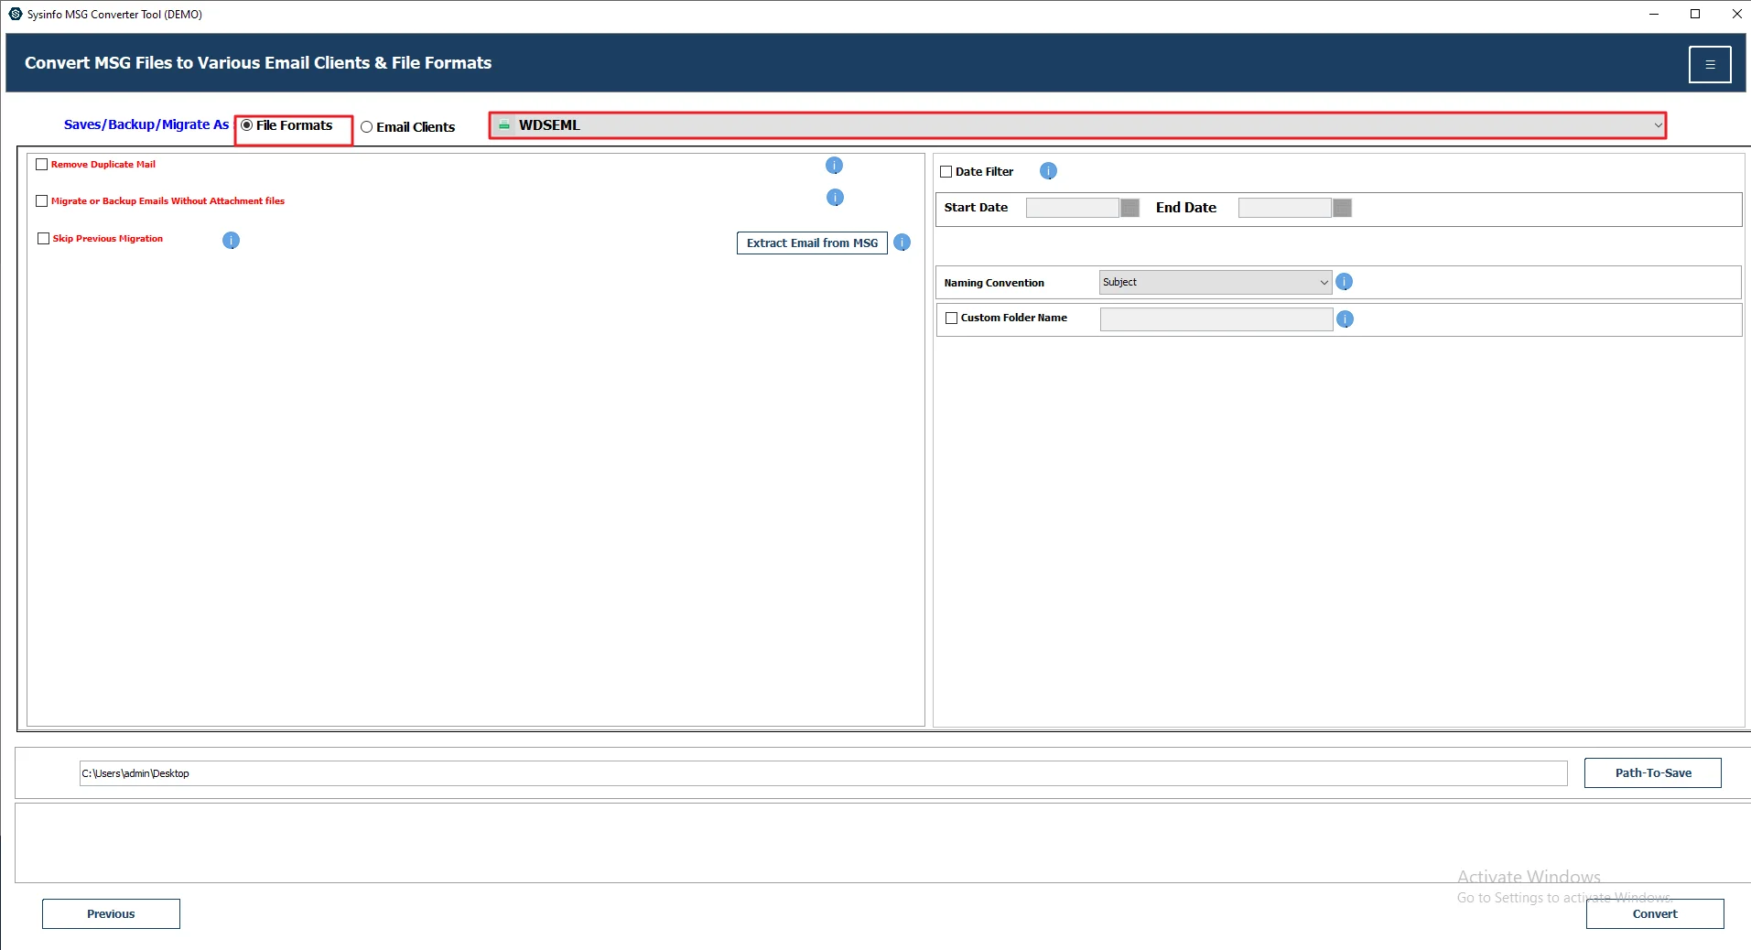Enable the Date Filter checkbox
Viewport: 1751px width, 950px height.
(947, 171)
